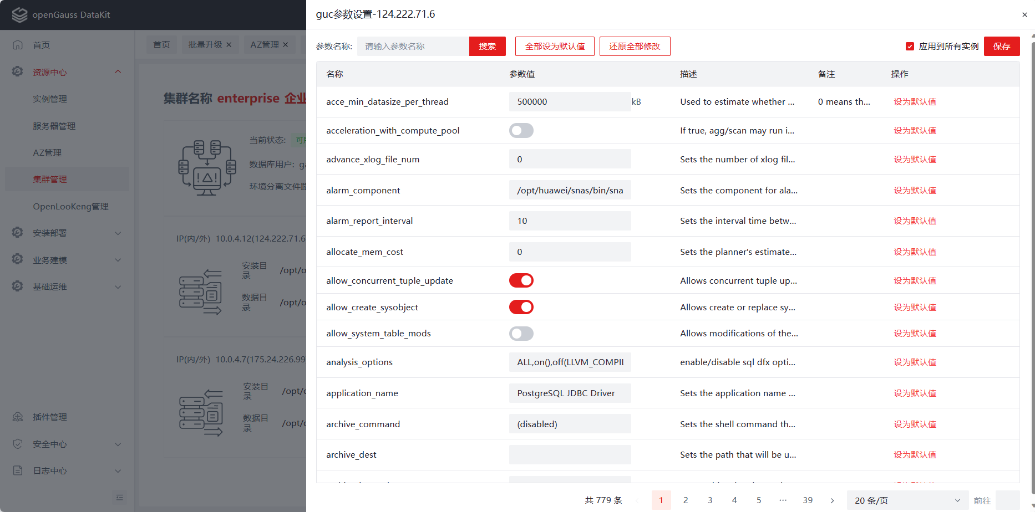The height and width of the screenshot is (512, 1035).
Task: Click the 保存 button
Action: 1001,47
